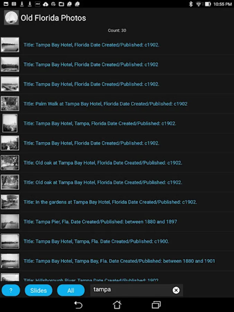This screenshot has height=312, width=234.
Task: Start the Slides slideshow button
Action: (x=38, y=290)
